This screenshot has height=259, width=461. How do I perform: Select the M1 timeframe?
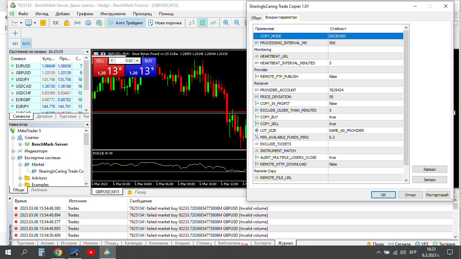point(16,44)
